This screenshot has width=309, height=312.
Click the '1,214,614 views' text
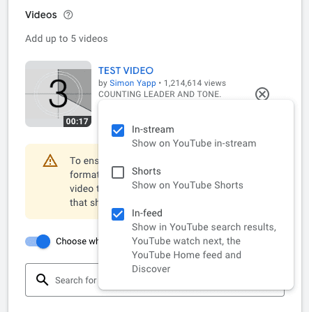tap(195, 83)
